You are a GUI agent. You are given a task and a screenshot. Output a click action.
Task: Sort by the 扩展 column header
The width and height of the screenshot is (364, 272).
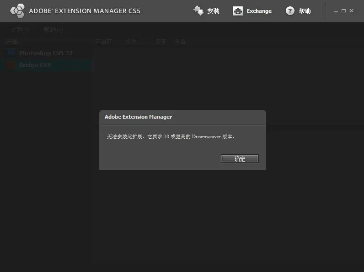tap(131, 42)
